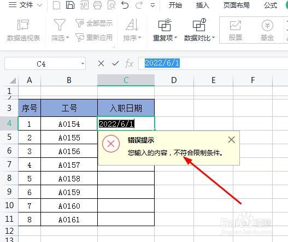Select column F header

252,80
